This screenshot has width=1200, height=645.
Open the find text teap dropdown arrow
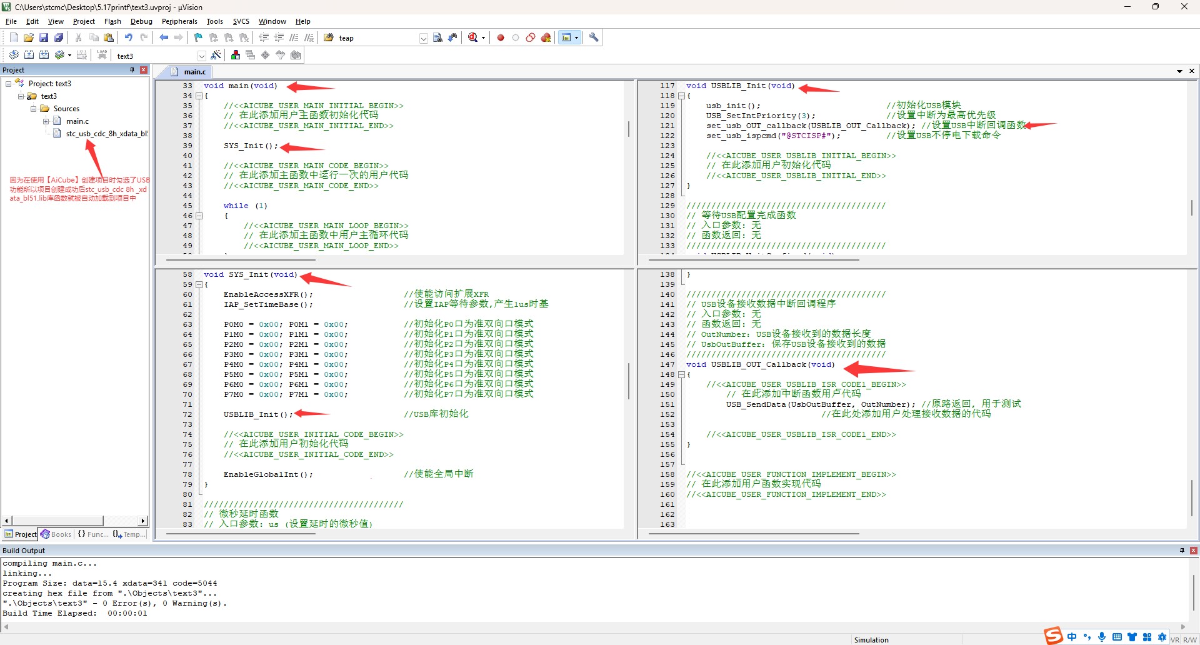coord(424,38)
